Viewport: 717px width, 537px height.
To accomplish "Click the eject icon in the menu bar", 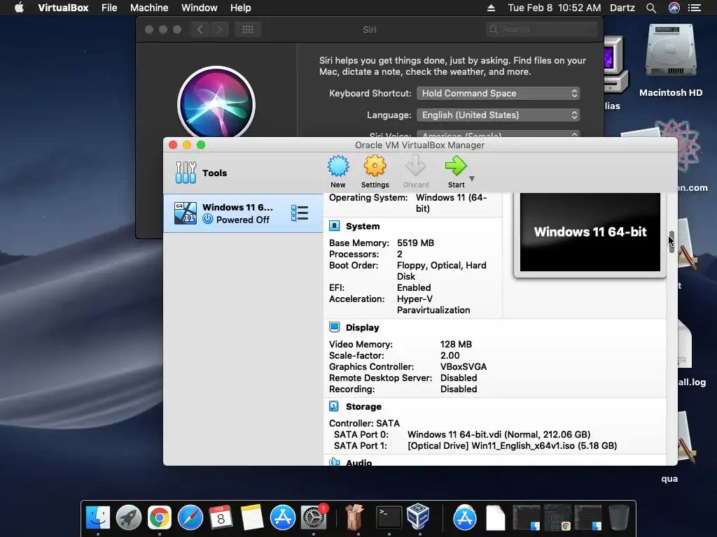I will [x=491, y=8].
